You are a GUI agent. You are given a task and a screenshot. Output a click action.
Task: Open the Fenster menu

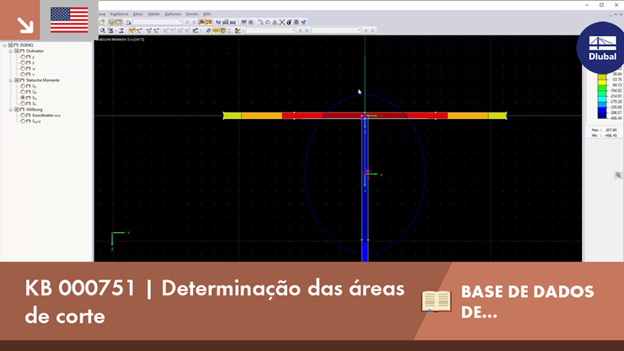192,14
